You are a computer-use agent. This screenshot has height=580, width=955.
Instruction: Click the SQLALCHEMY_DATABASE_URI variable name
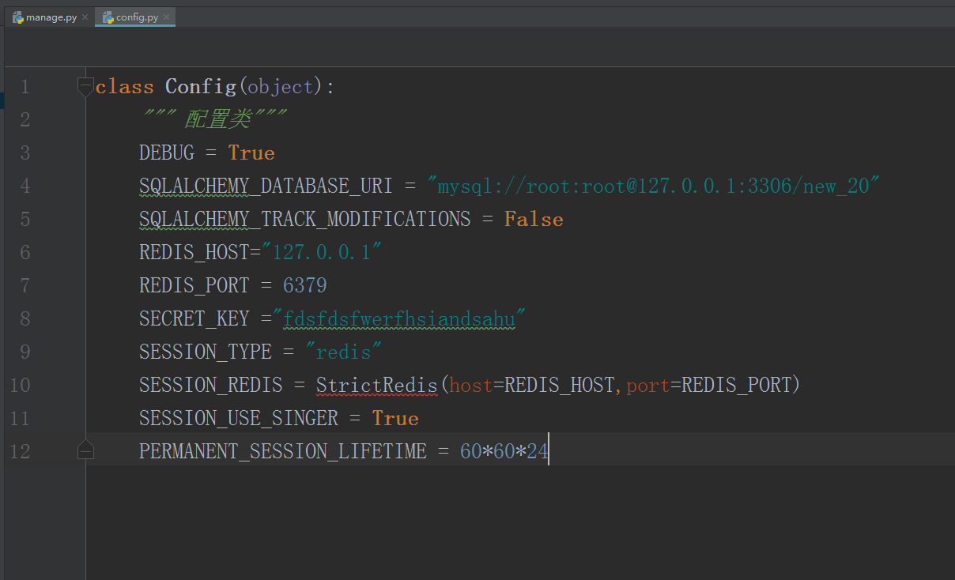[266, 186]
